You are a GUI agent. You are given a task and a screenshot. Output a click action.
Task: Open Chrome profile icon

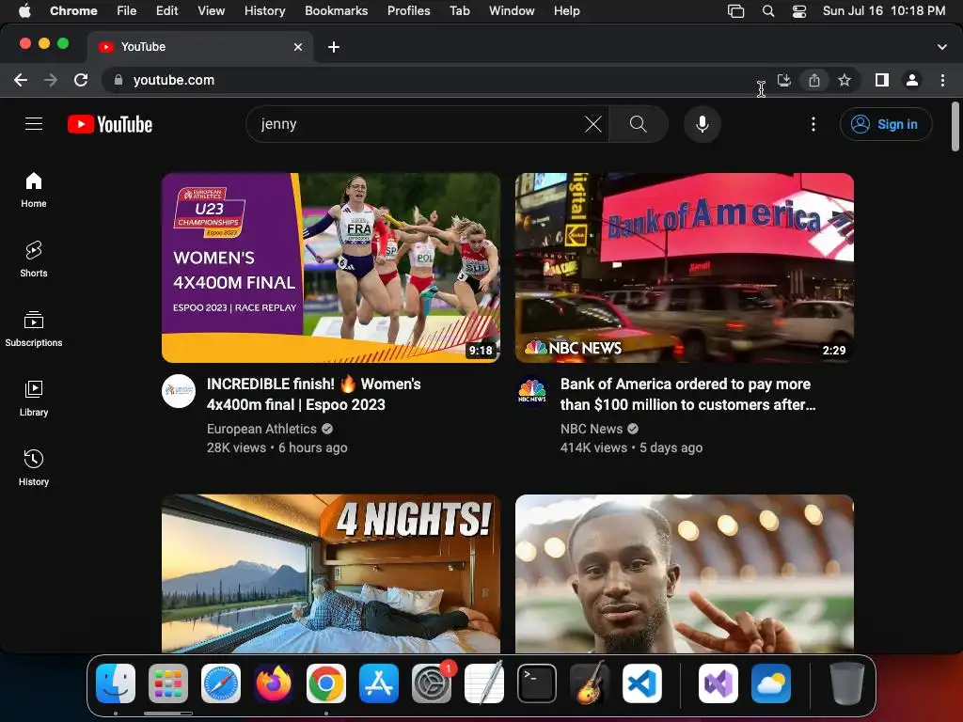coord(912,80)
